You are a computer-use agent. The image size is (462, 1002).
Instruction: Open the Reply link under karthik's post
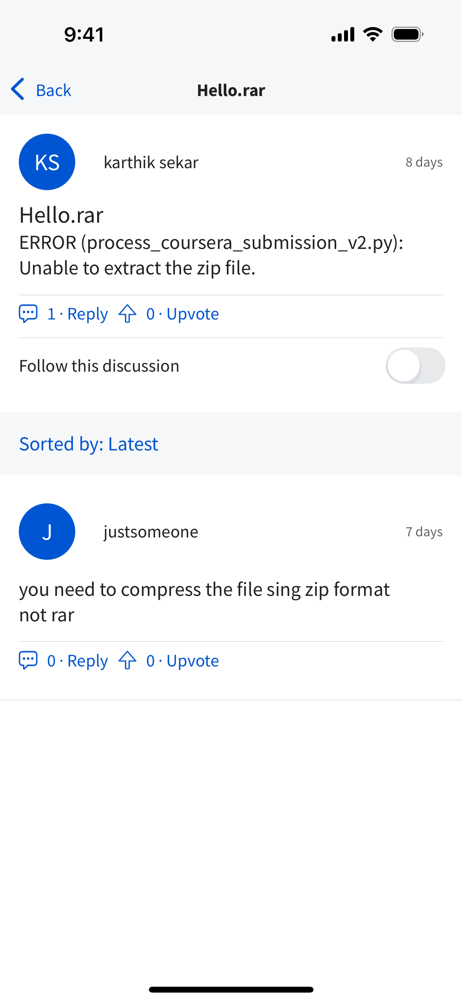(x=88, y=313)
